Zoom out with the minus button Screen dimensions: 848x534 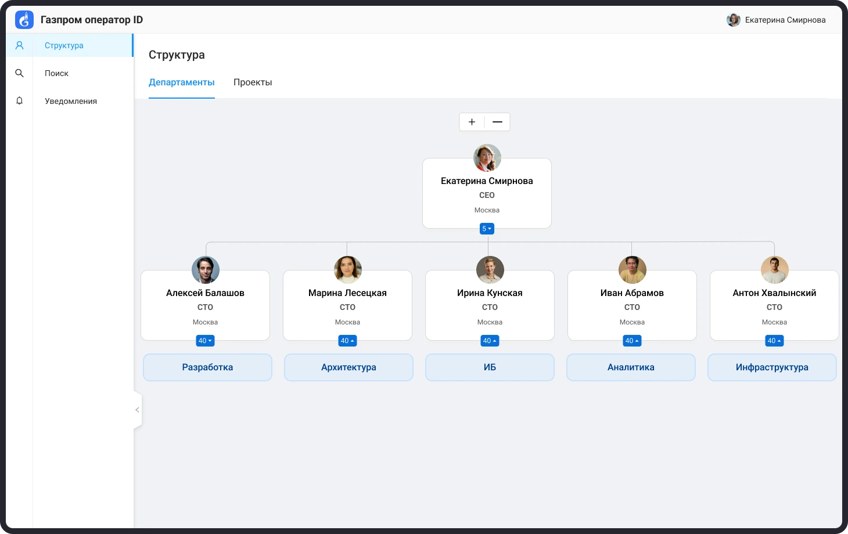point(497,122)
